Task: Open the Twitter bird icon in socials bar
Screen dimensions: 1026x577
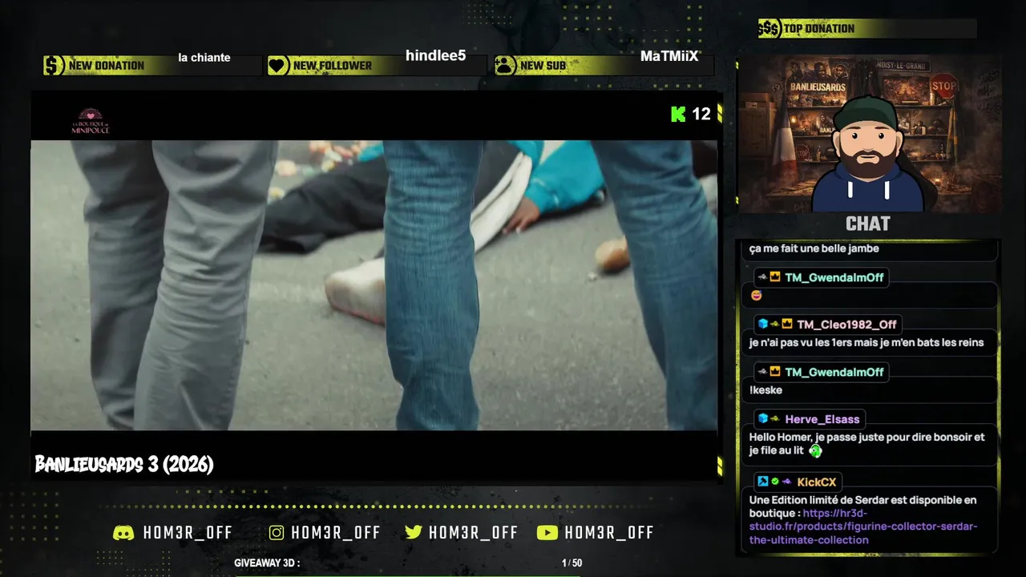Action: tap(414, 533)
